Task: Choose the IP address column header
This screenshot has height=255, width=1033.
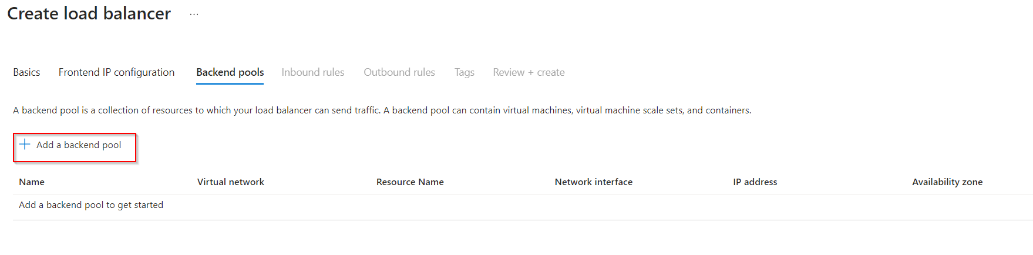Action: click(755, 182)
